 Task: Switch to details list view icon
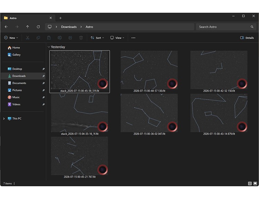(x=250, y=184)
